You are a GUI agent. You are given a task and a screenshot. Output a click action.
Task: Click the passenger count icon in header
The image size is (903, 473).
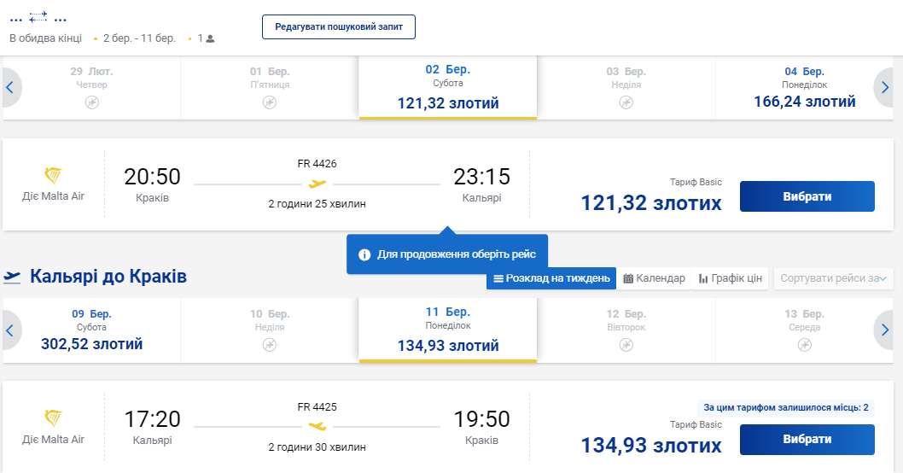coord(210,38)
